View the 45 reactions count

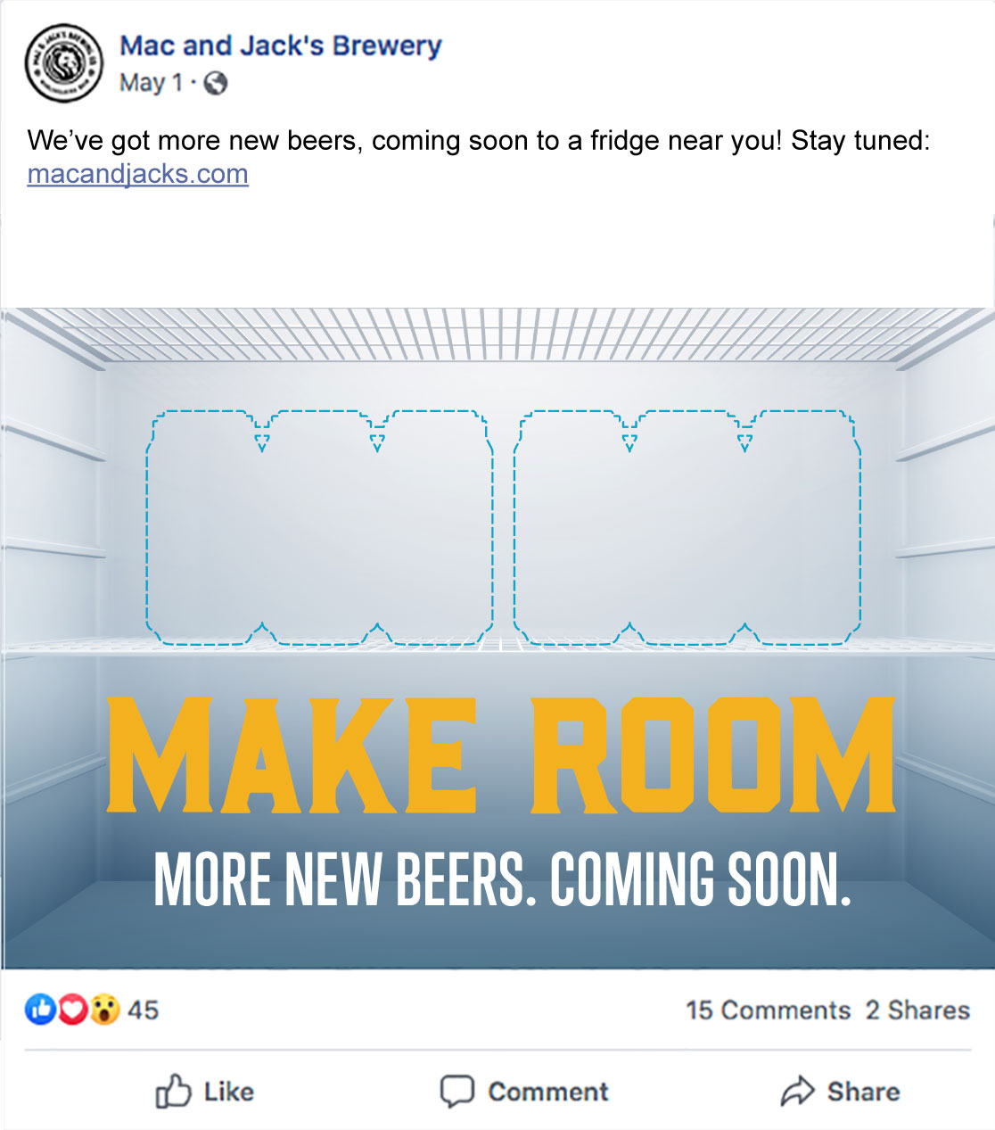coord(143,1010)
